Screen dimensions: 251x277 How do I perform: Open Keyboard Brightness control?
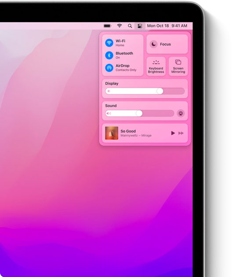pyautogui.click(x=156, y=66)
